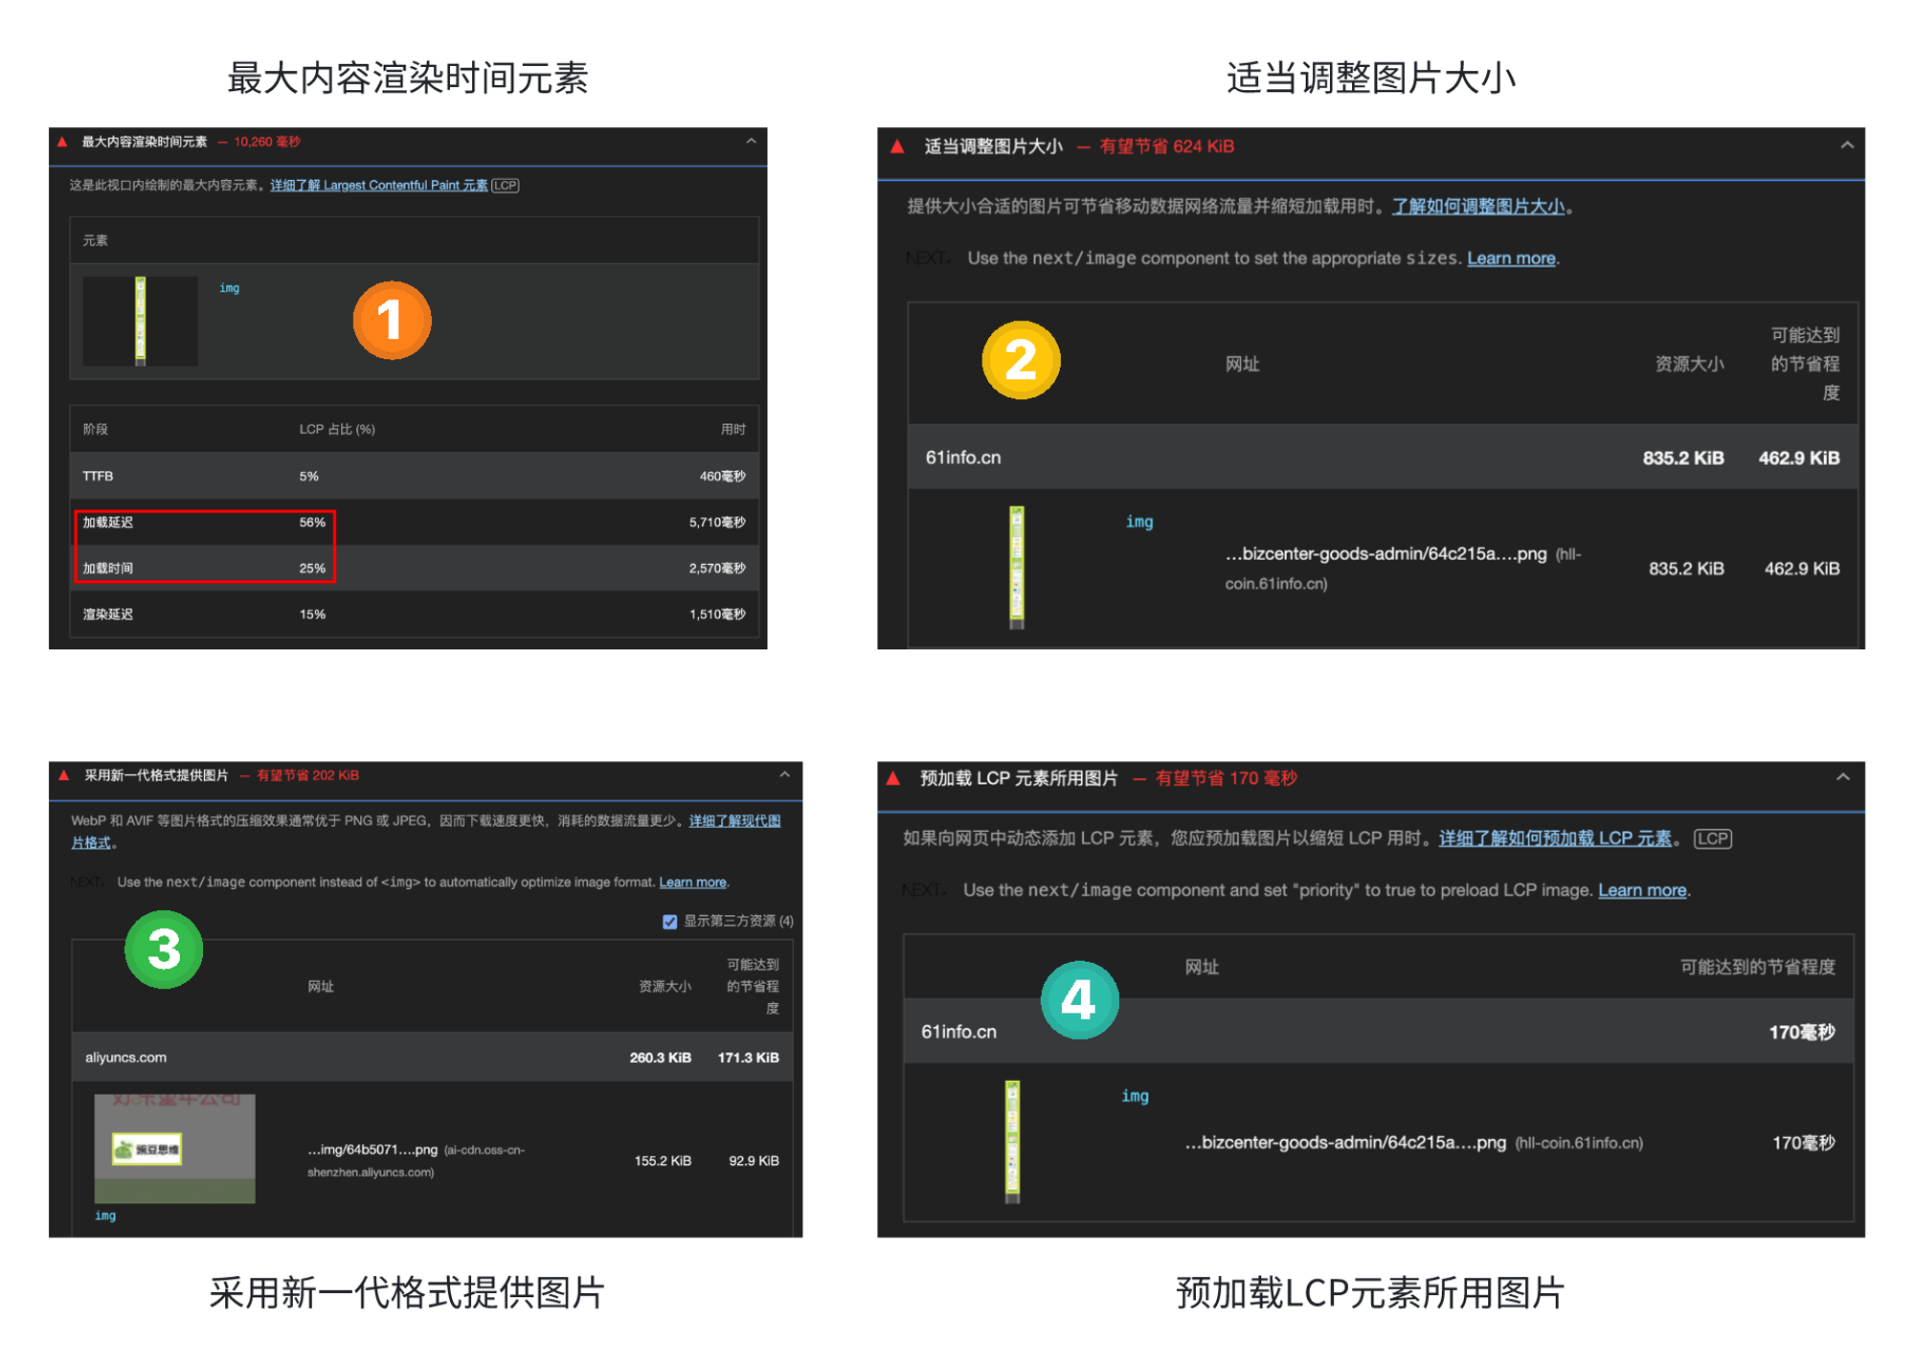Open the 了解如何调整图片大小 link
Screen dimensions: 1915x1364
click(x=1477, y=207)
